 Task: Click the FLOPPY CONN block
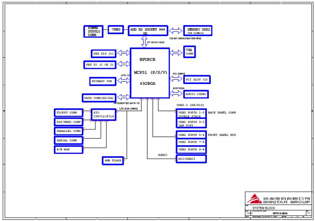[69, 113]
